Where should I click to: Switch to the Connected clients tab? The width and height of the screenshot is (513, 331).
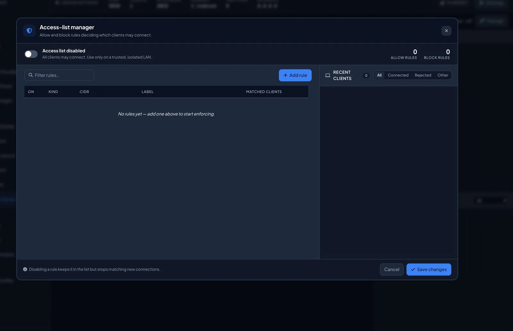[x=398, y=75]
